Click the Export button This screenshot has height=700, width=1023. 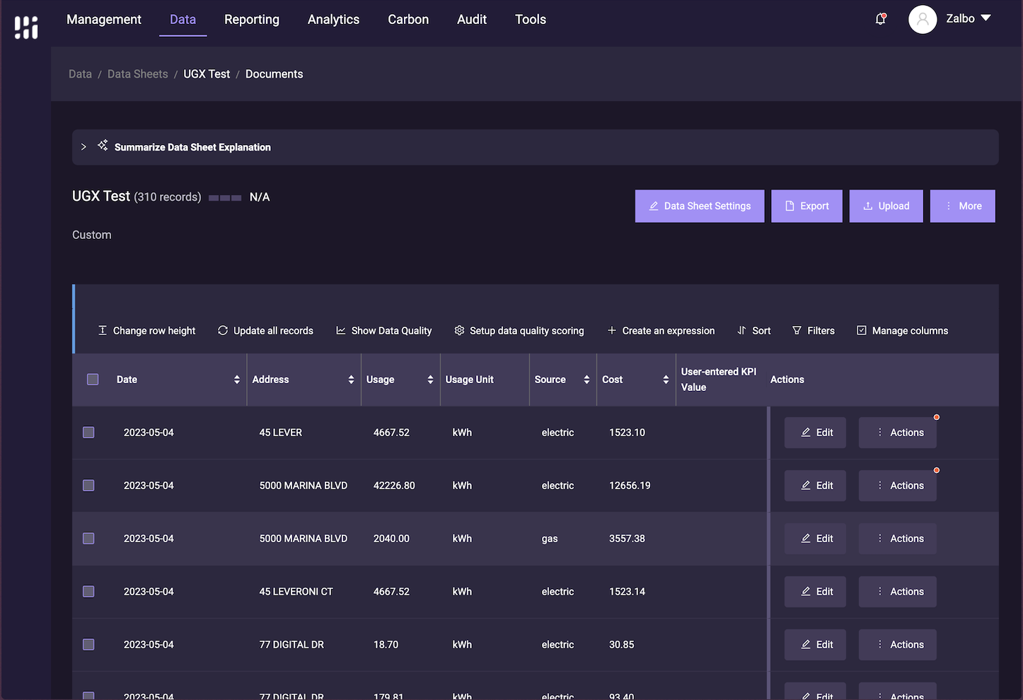pyautogui.click(x=807, y=206)
